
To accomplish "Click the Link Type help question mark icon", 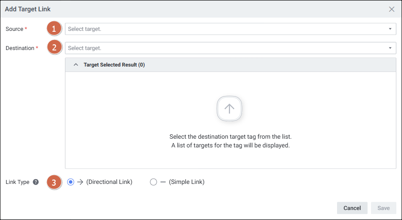I will (36, 182).
